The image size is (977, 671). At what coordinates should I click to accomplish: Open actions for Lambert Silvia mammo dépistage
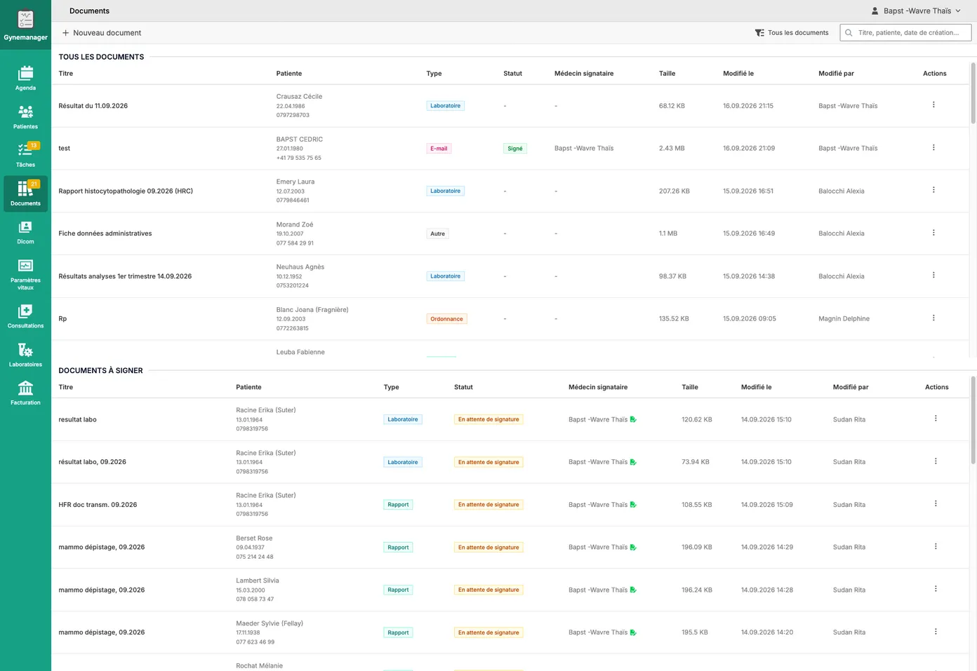point(936,589)
